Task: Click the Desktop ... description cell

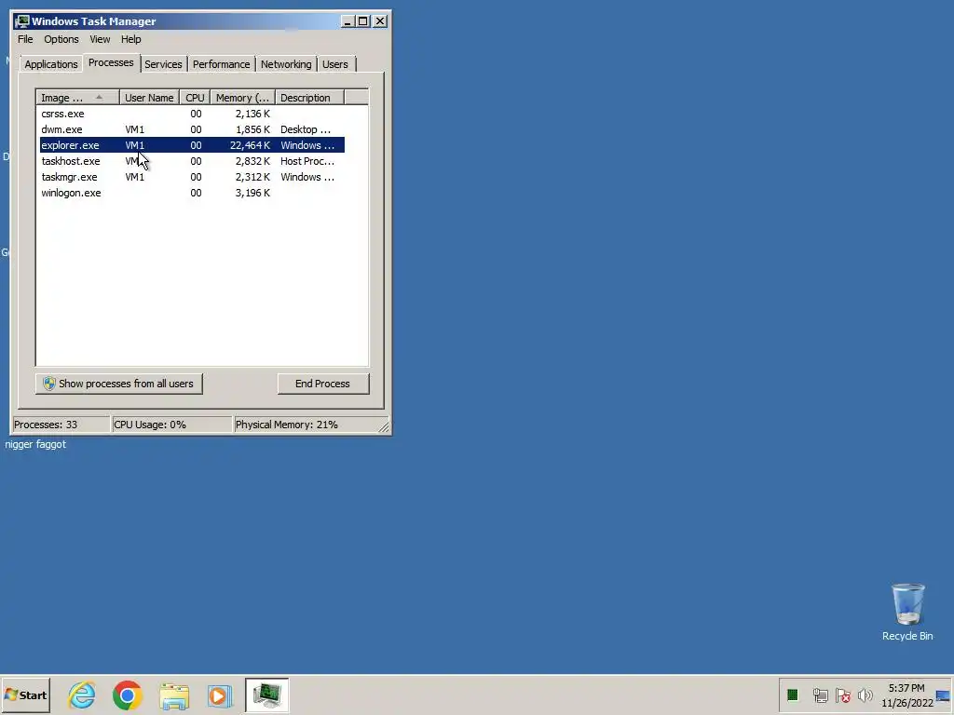Action: tap(306, 129)
